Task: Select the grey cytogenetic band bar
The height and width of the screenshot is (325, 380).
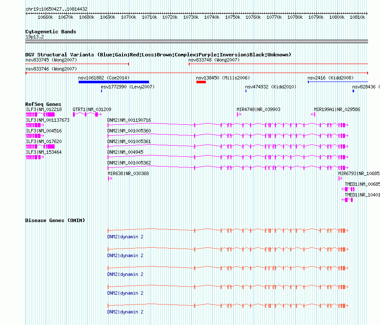Action: 196,41
